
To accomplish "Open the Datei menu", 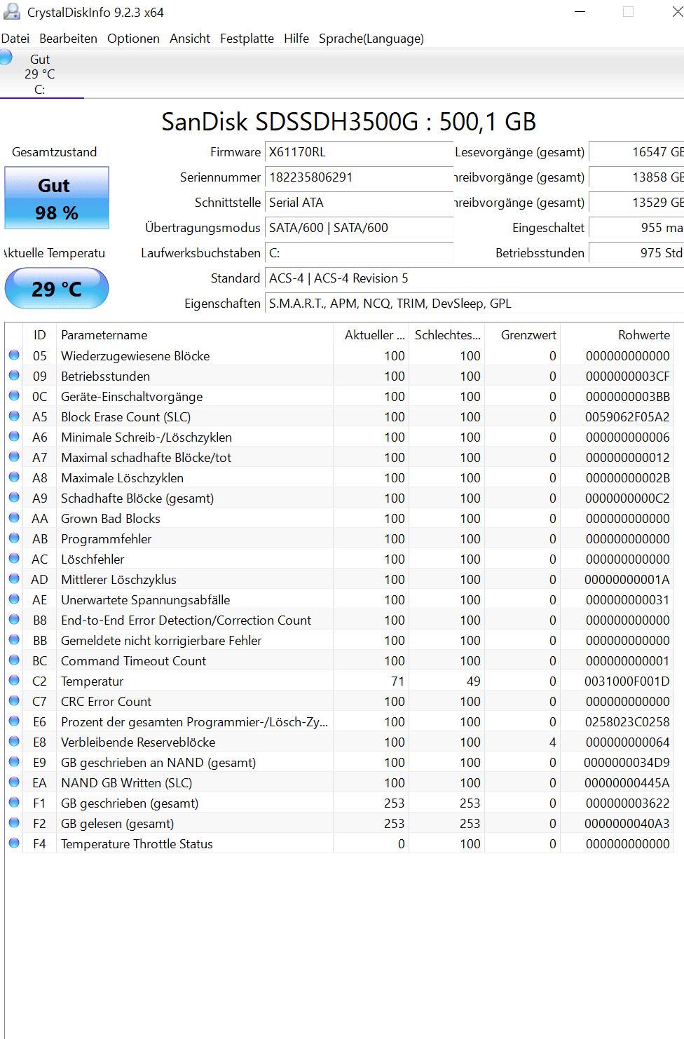I will coord(15,39).
